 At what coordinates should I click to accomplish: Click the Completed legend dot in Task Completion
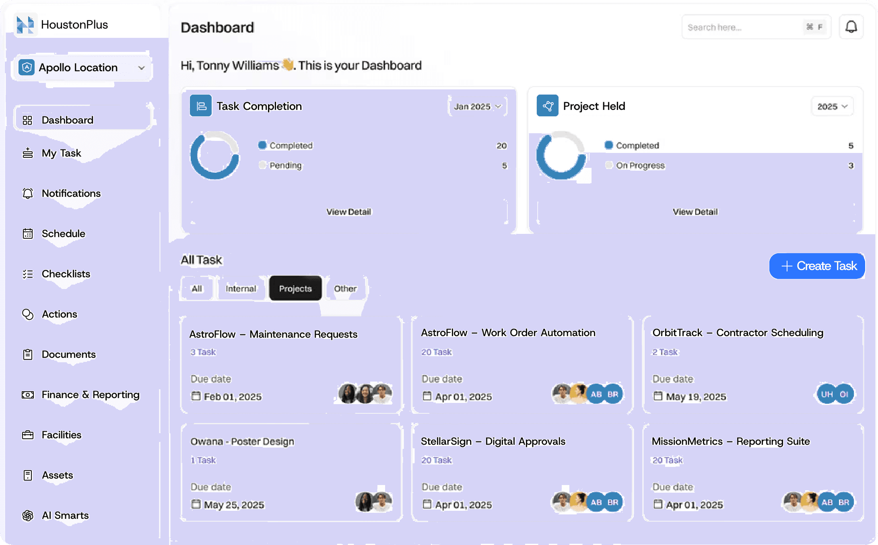(x=262, y=145)
